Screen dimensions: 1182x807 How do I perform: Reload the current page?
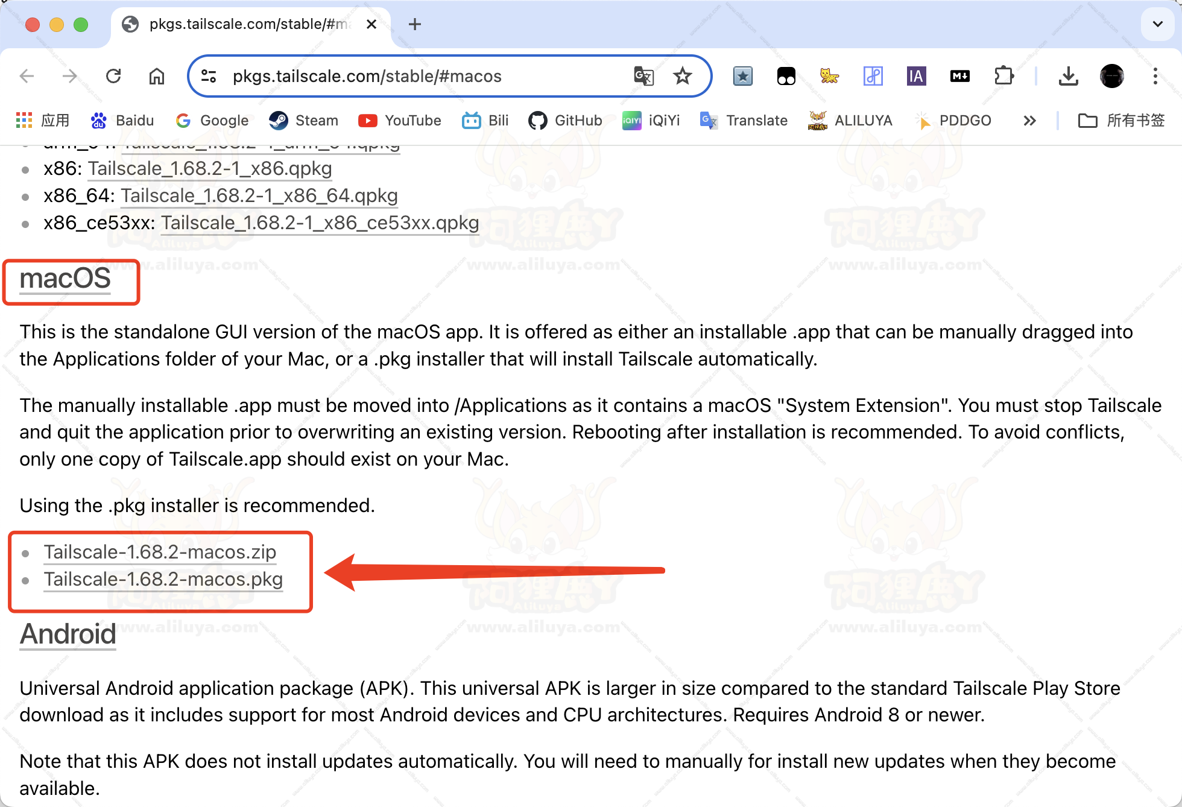[x=113, y=76]
